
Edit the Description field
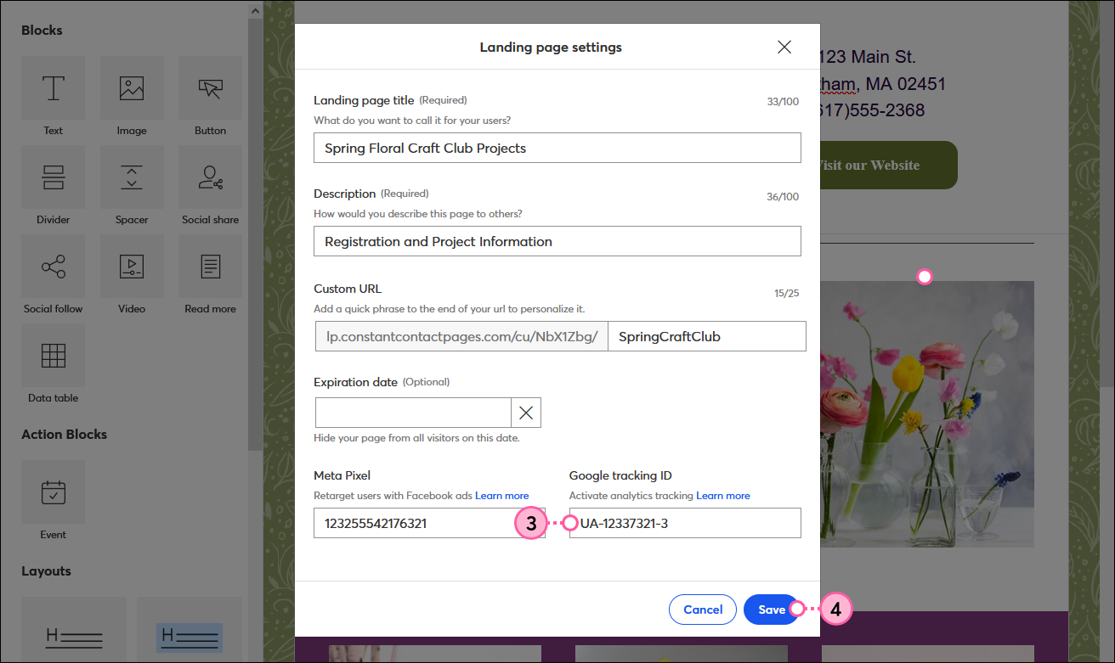[x=557, y=241]
